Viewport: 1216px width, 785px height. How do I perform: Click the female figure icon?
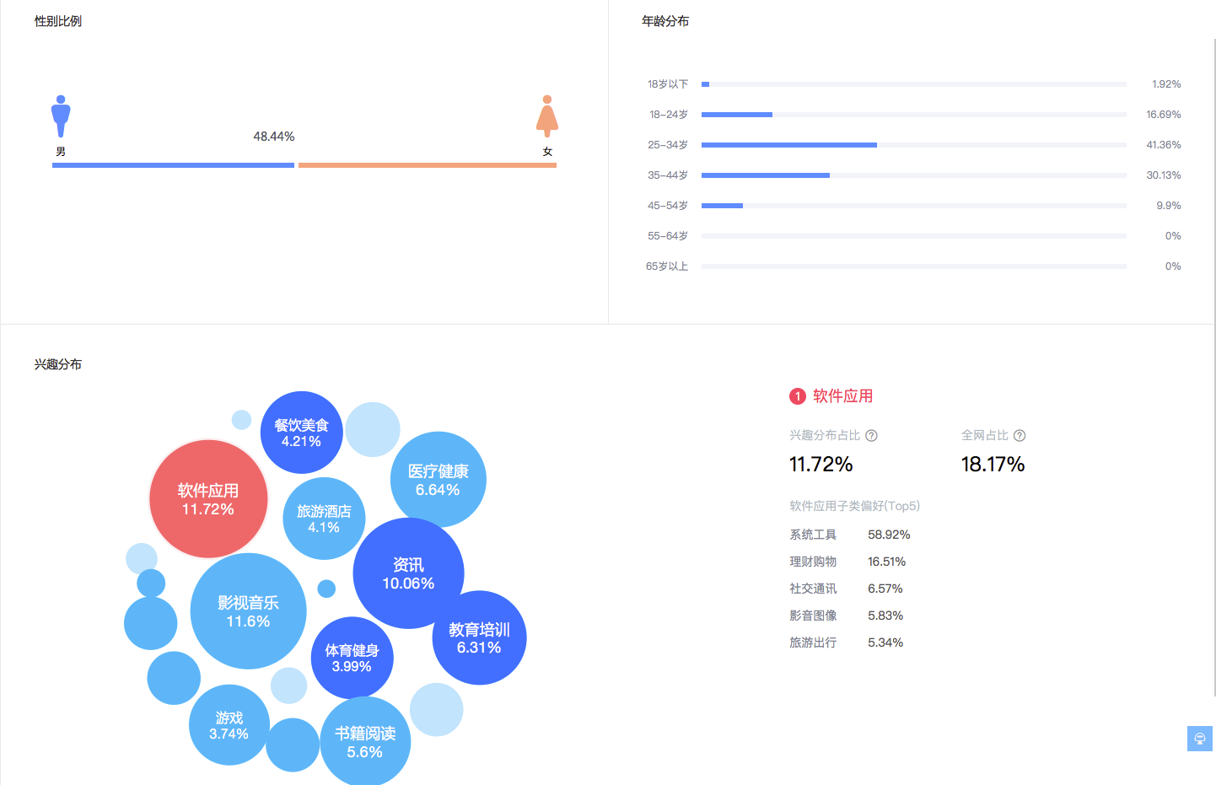547,116
